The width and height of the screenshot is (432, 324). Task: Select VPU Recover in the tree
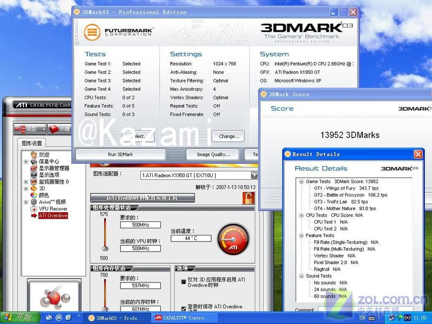tap(53, 209)
